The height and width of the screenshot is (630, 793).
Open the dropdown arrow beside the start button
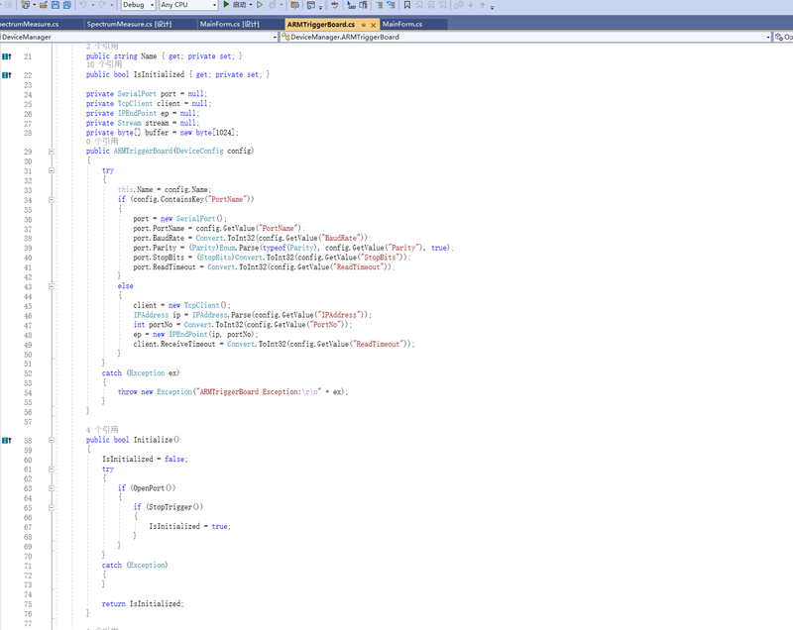pyautogui.click(x=251, y=5)
